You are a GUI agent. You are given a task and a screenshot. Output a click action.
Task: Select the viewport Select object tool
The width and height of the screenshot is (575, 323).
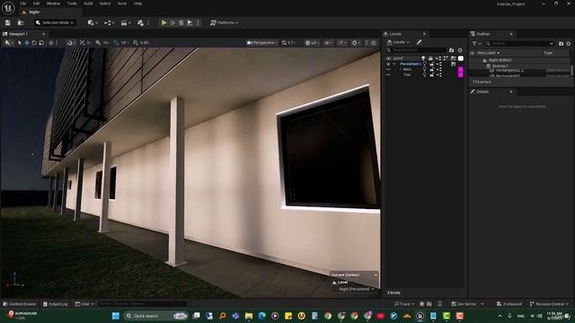coord(20,43)
